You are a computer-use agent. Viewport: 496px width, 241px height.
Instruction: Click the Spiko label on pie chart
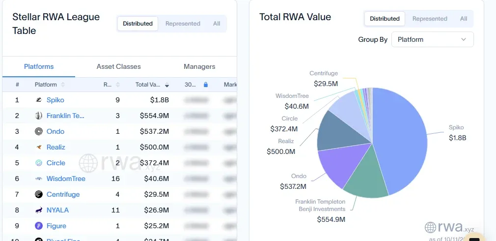[456, 127]
